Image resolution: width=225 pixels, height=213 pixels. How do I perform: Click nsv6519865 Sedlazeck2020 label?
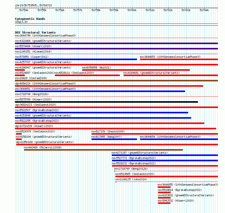pos(135,174)
